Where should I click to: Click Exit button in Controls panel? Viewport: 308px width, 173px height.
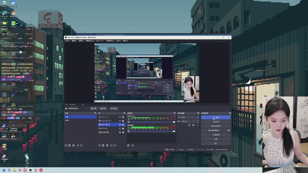click(216, 143)
